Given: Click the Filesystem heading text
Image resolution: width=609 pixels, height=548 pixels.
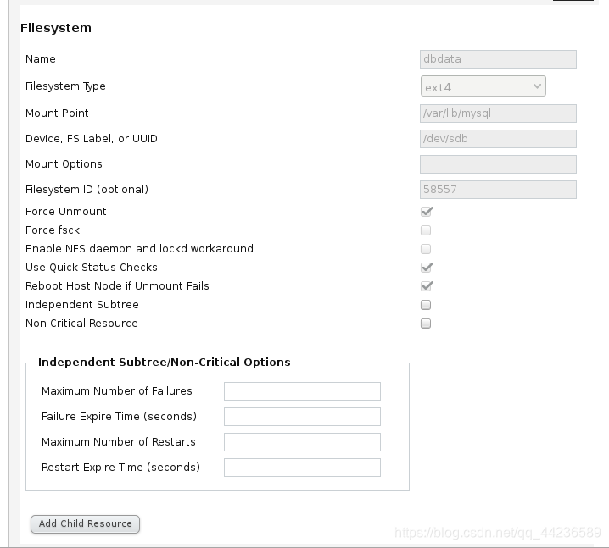Looking at the screenshot, I should tap(56, 28).
